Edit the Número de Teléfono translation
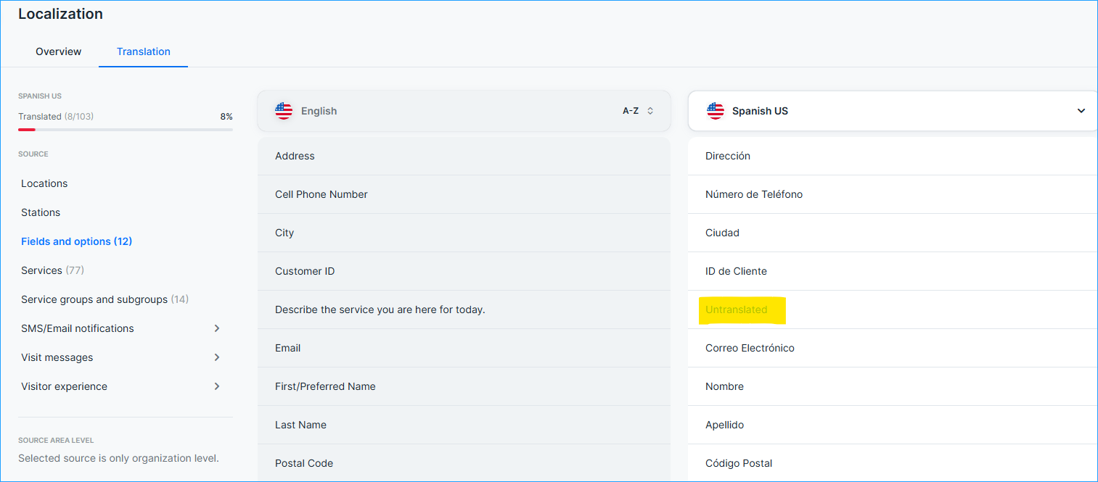This screenshot has height=482, width=1098. tap(753, 194)
